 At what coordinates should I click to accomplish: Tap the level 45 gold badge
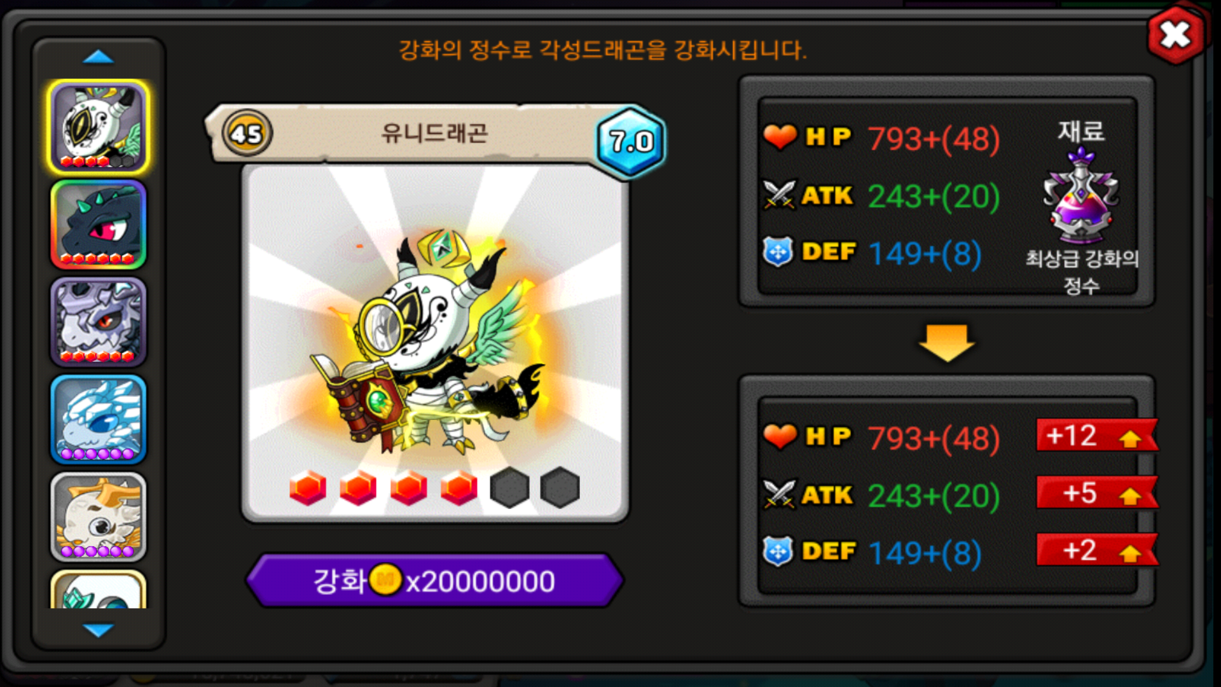[x=247, y=134]
